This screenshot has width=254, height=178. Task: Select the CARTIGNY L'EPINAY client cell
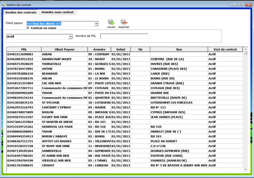click(64, 107)
